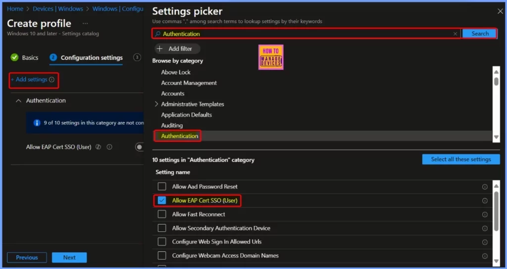
Task: Click info icon for Allow Fast Reconnect
Action: 485,215
